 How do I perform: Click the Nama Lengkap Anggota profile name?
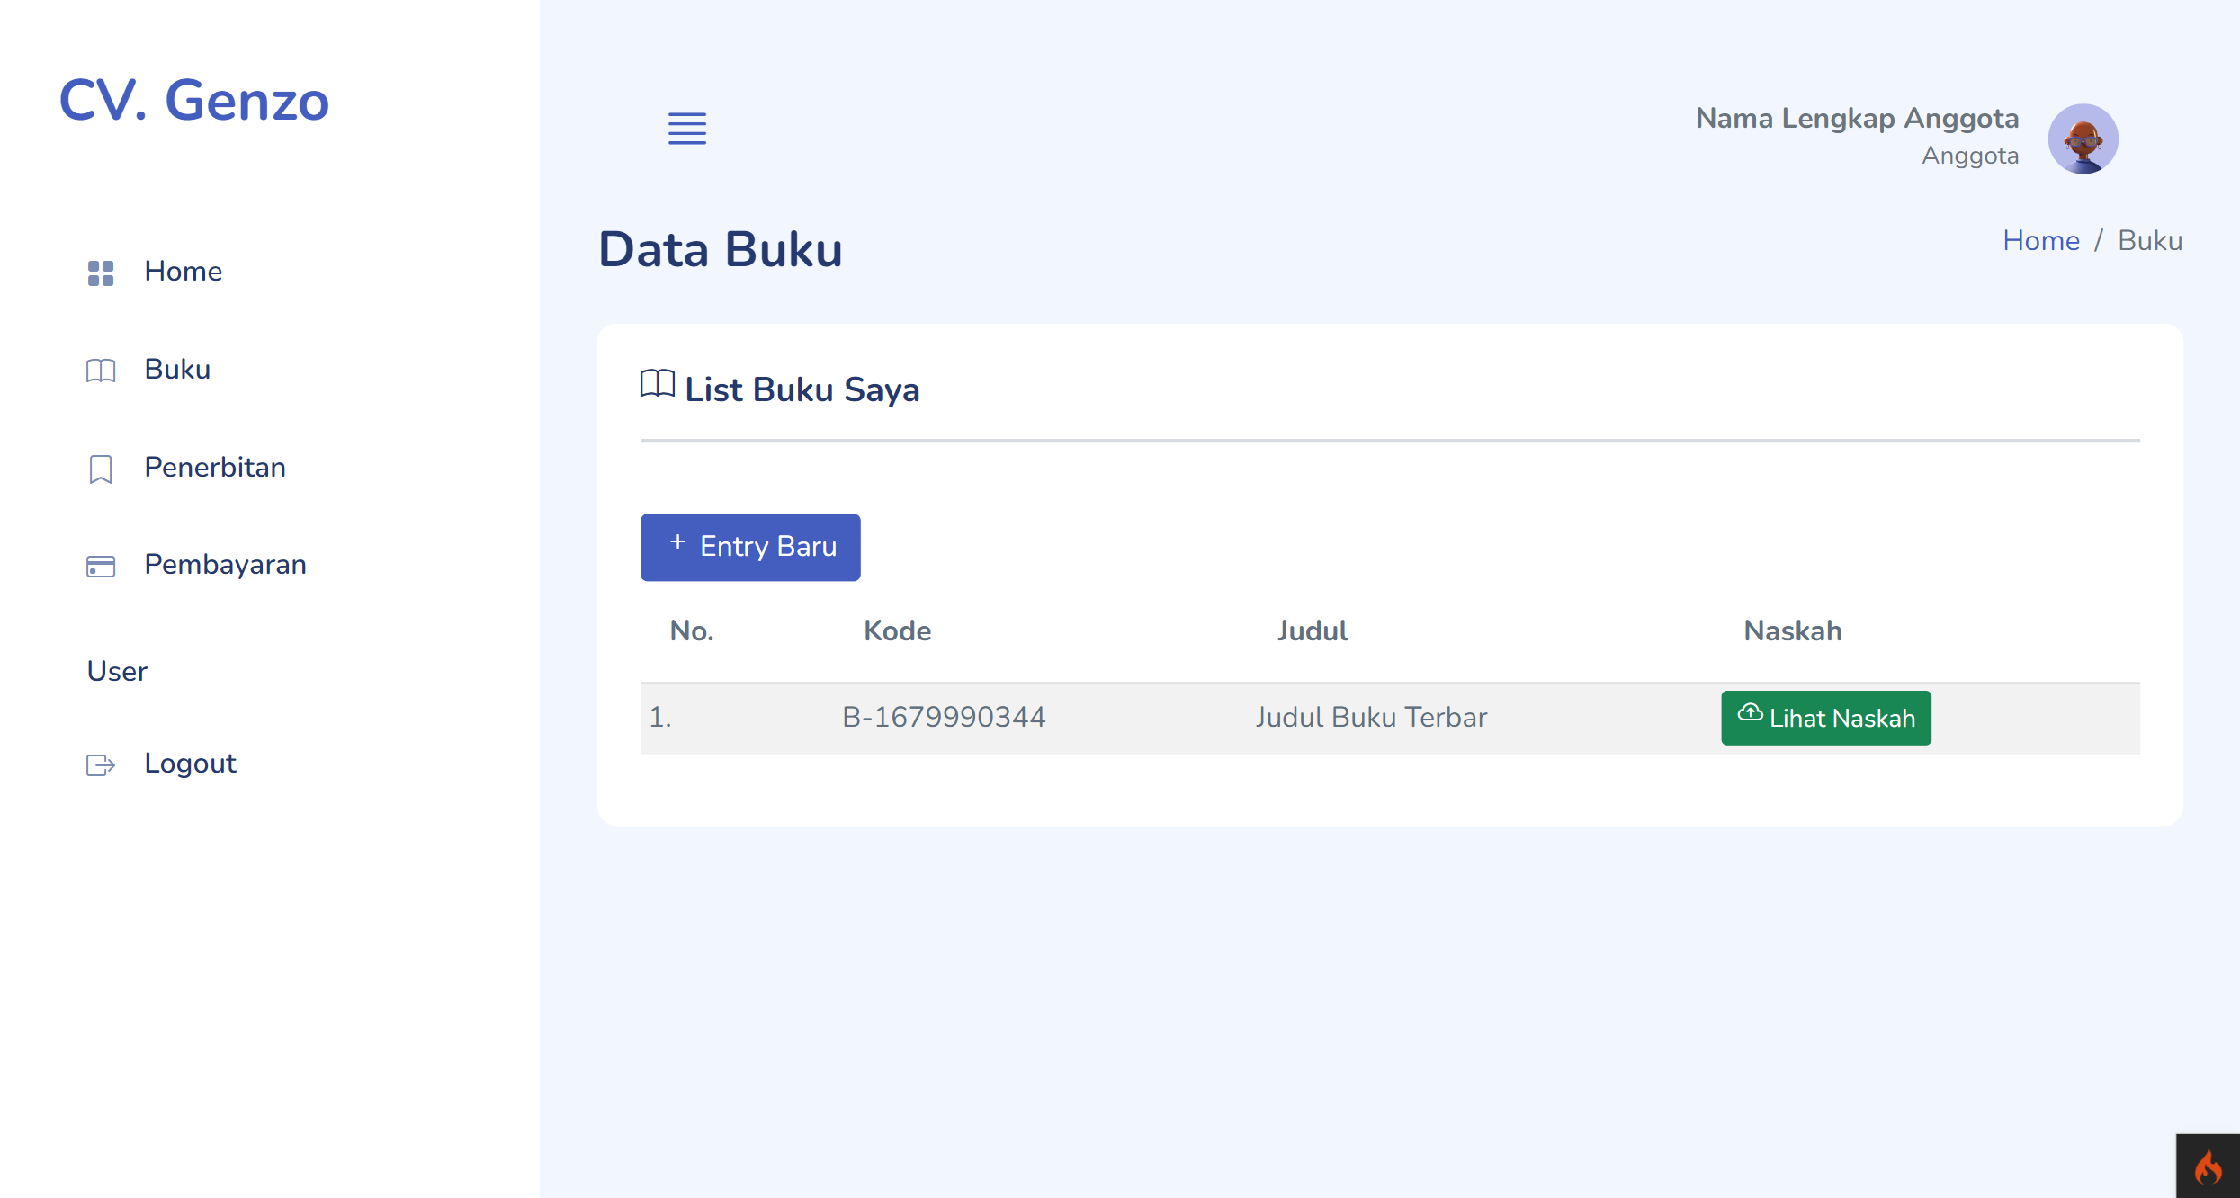(1856, 118)
